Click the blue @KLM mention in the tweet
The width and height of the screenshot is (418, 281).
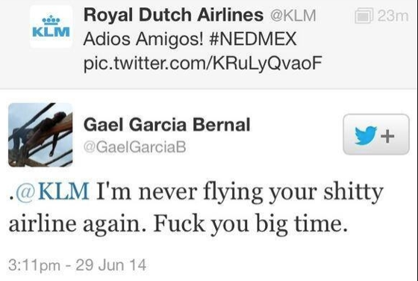point(52,191)
